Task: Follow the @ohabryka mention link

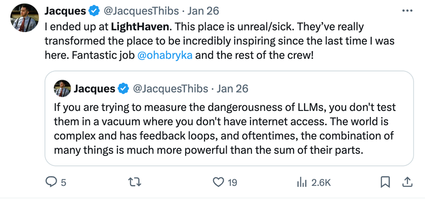Action: (x=165, y=55)
